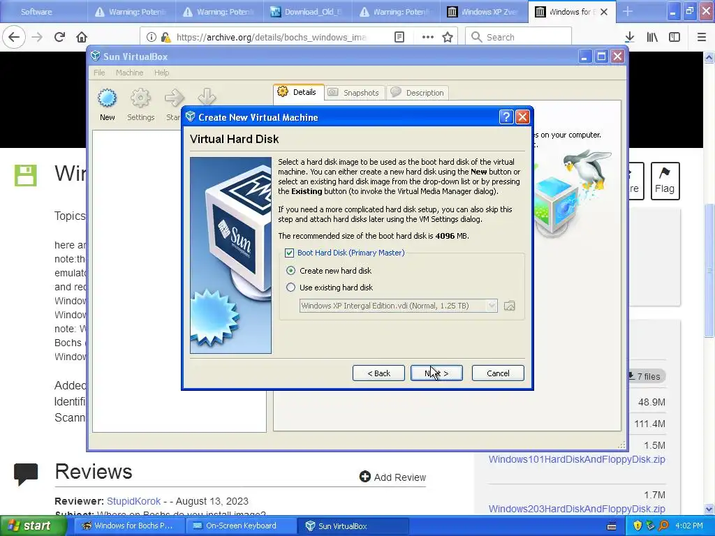Click the Flag icon on archive page
Image resolution: width=715 pixels, height=536 pixels.
[x=665, y=181]
